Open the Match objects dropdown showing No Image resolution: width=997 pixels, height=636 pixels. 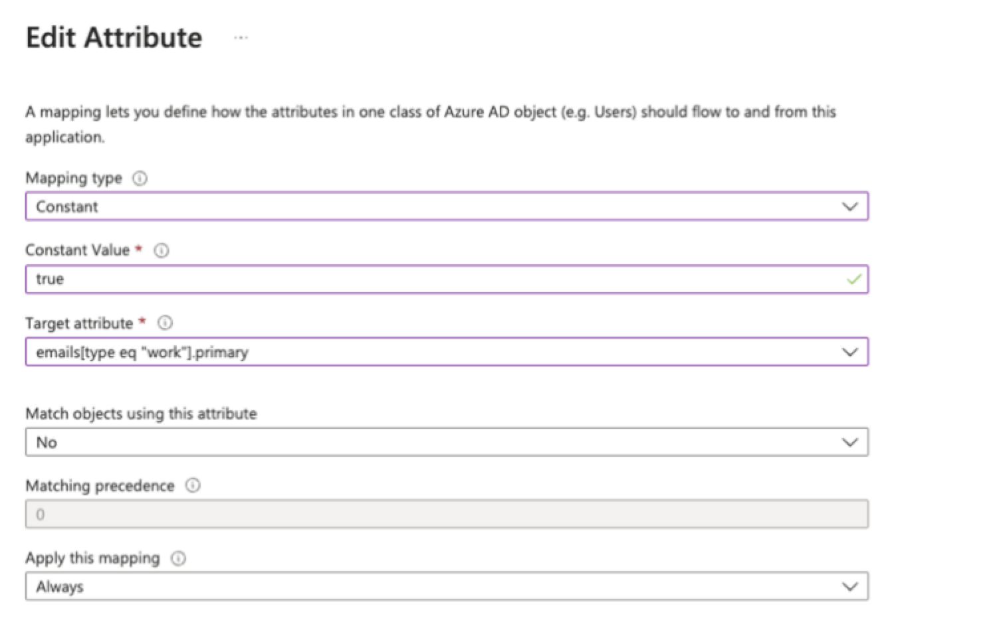(447, 442)
